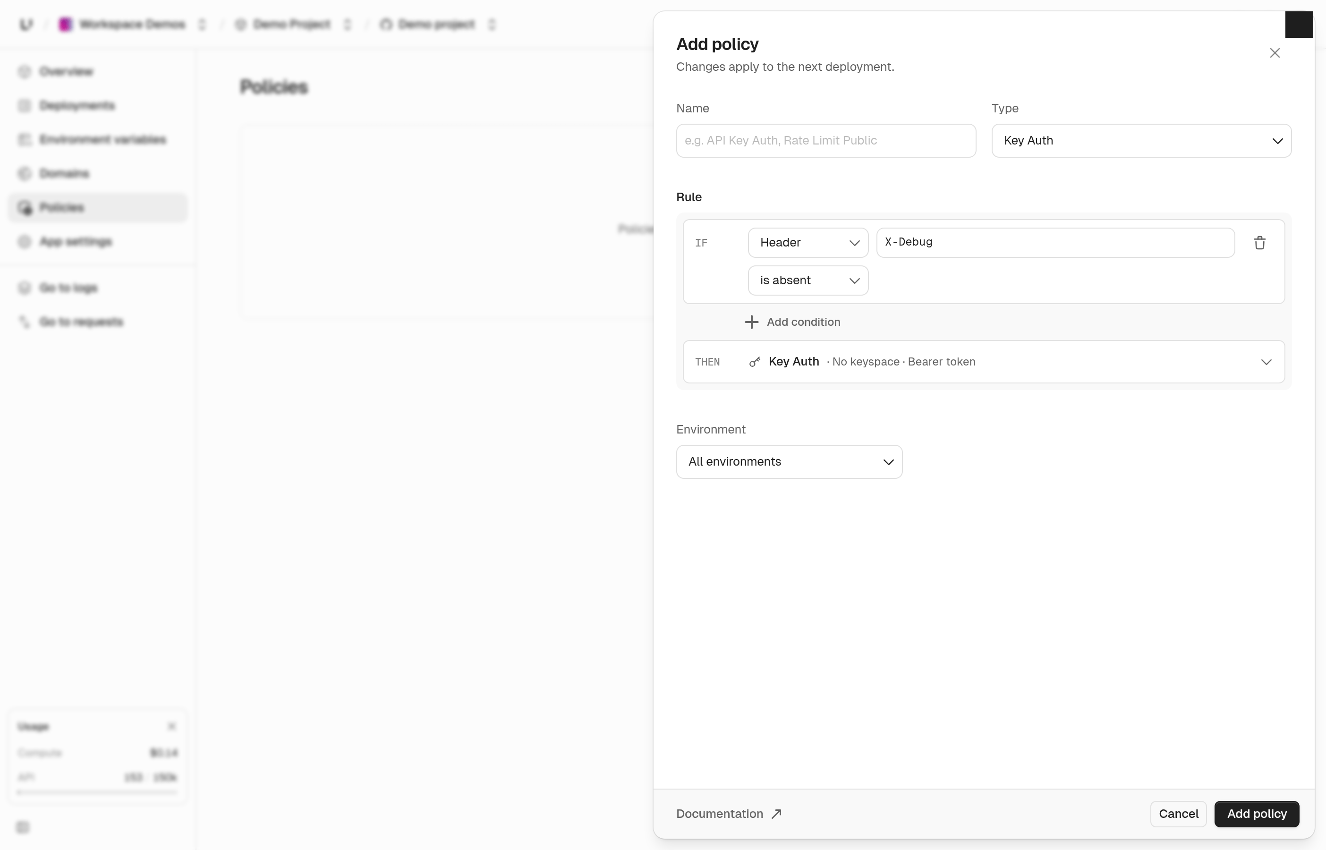Select Policies in the sidebar
The image size is (1326, 850).
(x=98, y=207)
